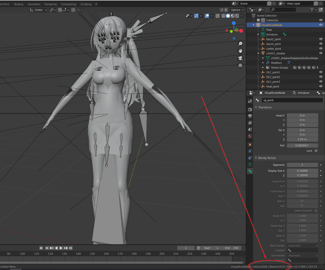The image size is (325, 270).
Task: Hide head_point using its eye icon
Action: (321, 86)
